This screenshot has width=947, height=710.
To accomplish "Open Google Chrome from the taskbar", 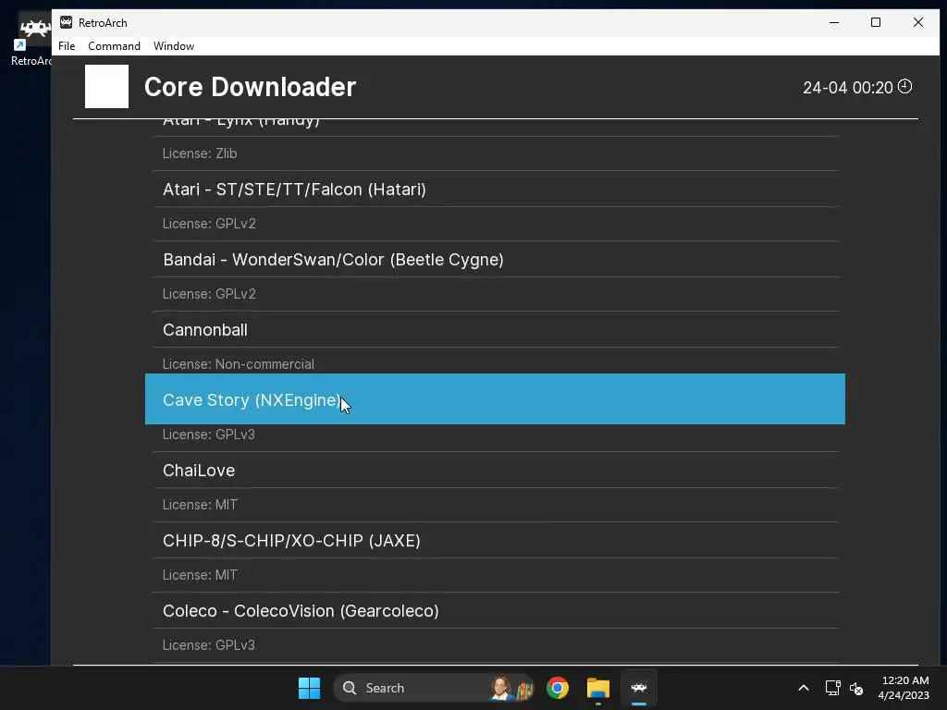I will (x=558, y=688).
